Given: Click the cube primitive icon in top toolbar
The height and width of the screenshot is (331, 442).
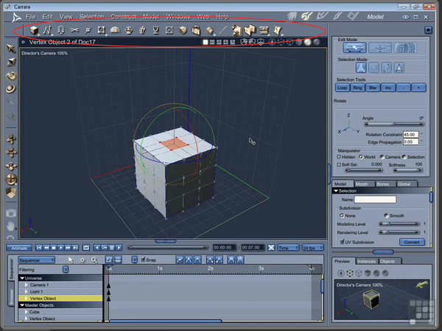Looking at the screenshot, I should pos(34,30).
